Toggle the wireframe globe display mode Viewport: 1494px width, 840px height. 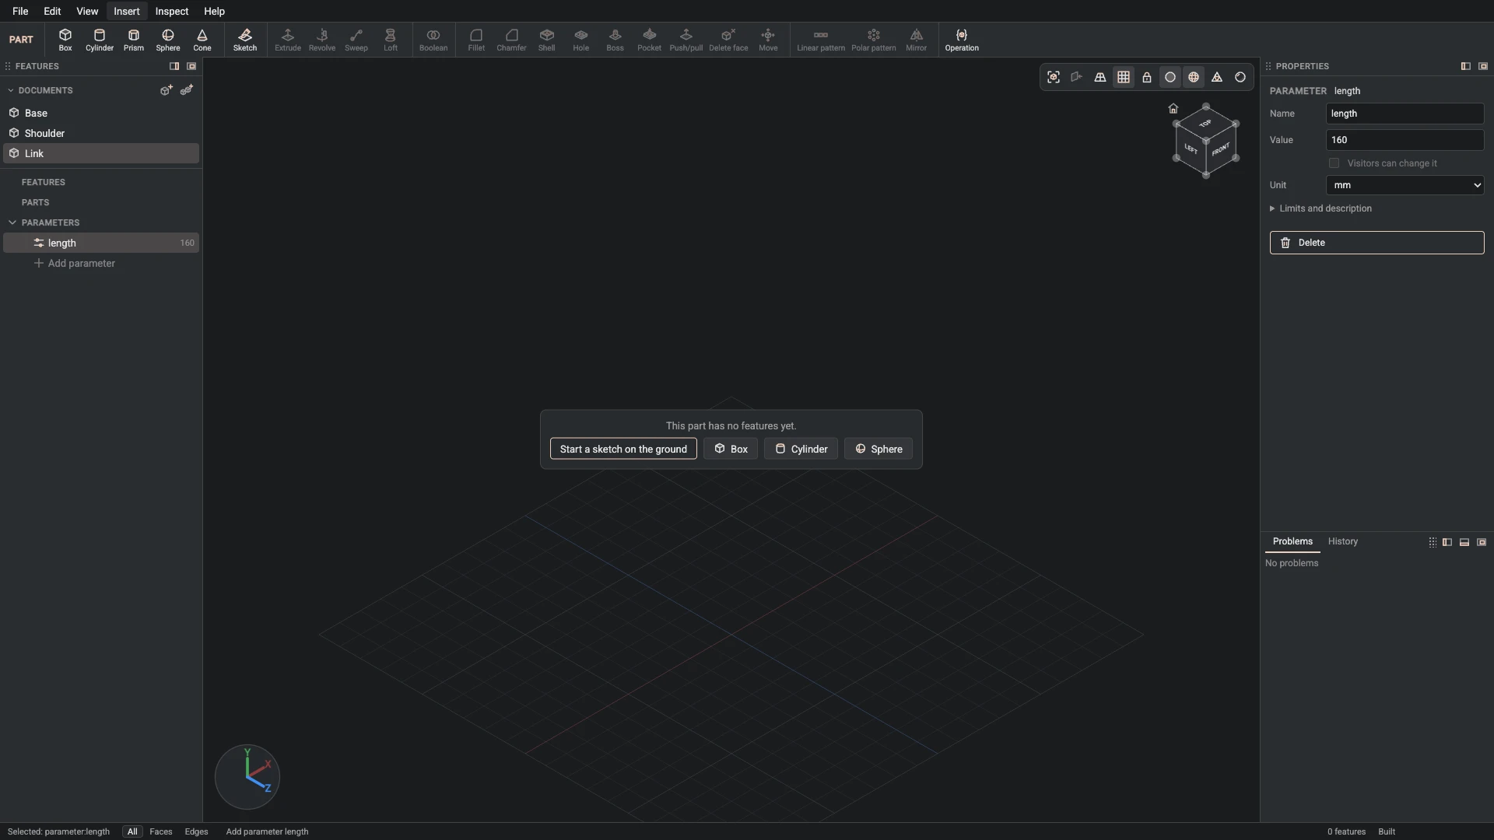[1194, 77]
